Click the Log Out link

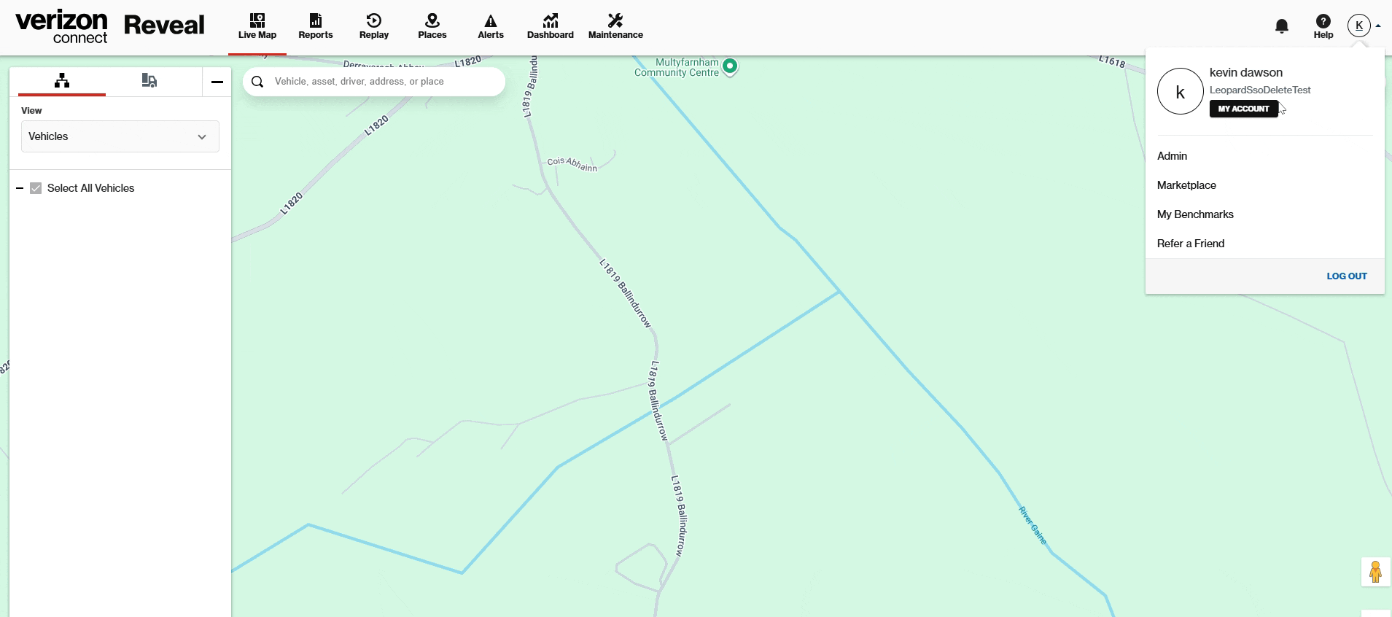pyautogui.click(x=1347, y=276)
